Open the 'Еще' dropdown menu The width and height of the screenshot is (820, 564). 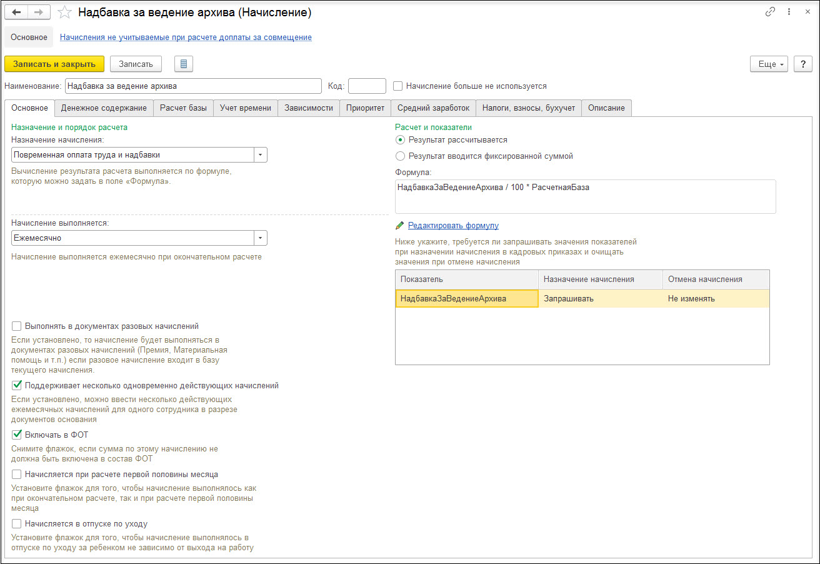[769, 64]
